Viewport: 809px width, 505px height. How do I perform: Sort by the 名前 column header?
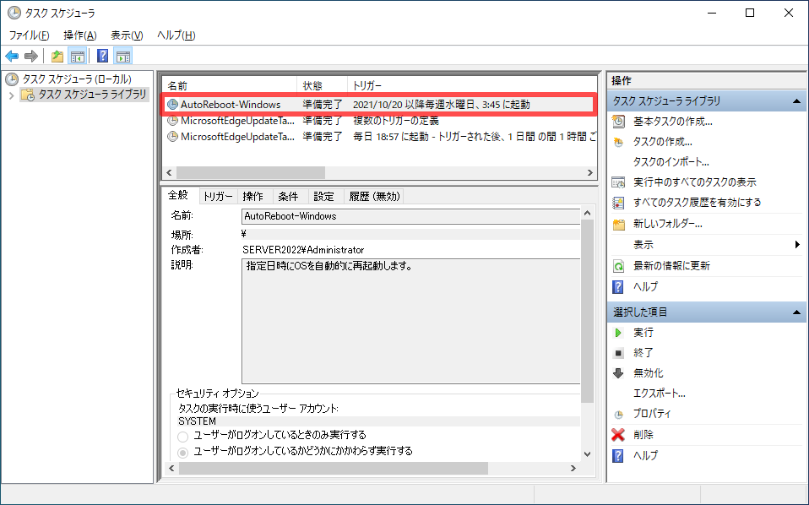230,85
